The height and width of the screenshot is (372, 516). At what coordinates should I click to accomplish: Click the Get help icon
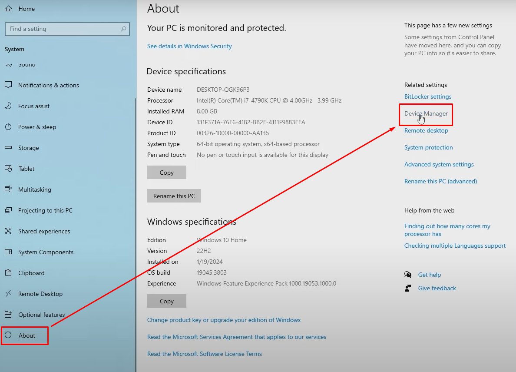[x=408, y=275]
